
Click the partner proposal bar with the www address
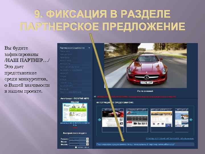(145, 144)
